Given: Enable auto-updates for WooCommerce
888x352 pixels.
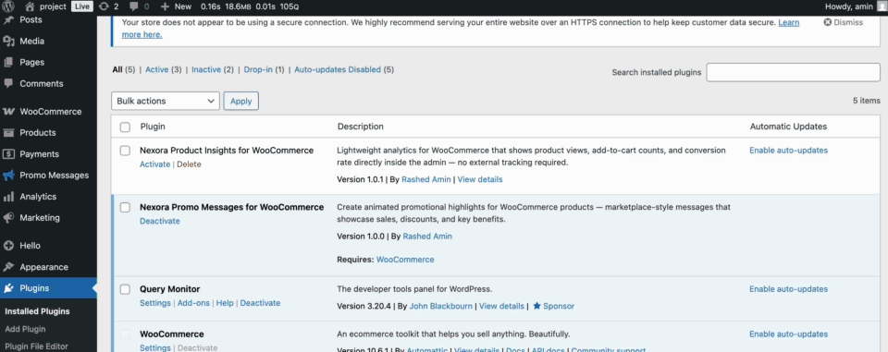Looking at the screenshot, I should (788, 334).
